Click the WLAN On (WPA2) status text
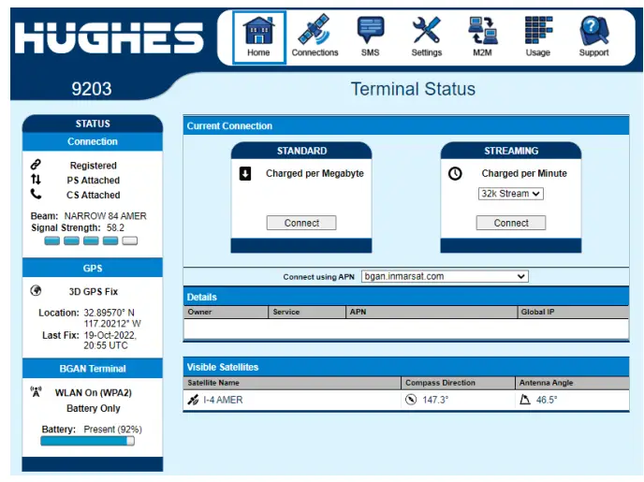 pos(94,393)
